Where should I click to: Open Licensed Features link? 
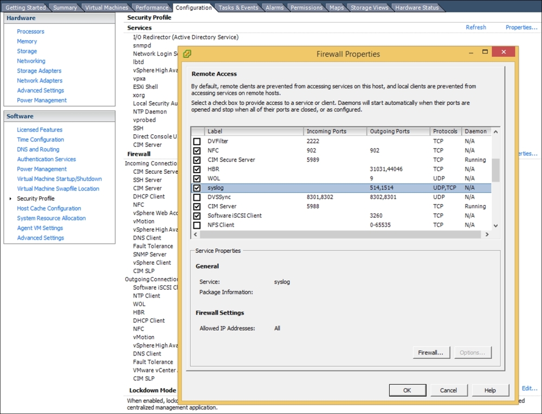click(40, 130)
